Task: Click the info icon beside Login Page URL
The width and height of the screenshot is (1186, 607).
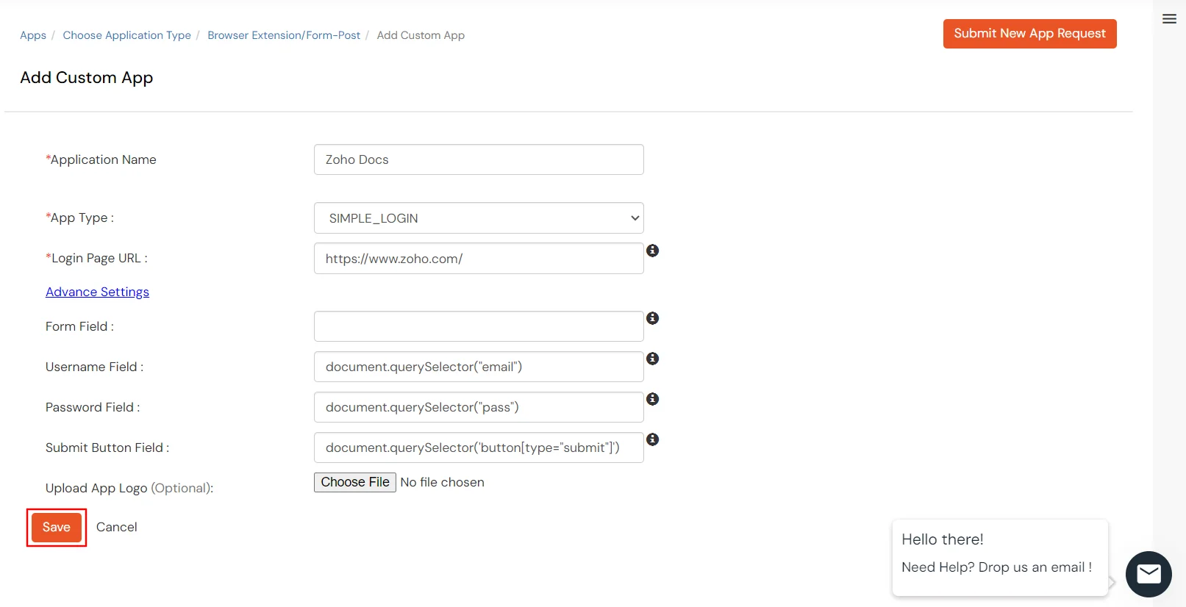Action: (x=652, y=251)
